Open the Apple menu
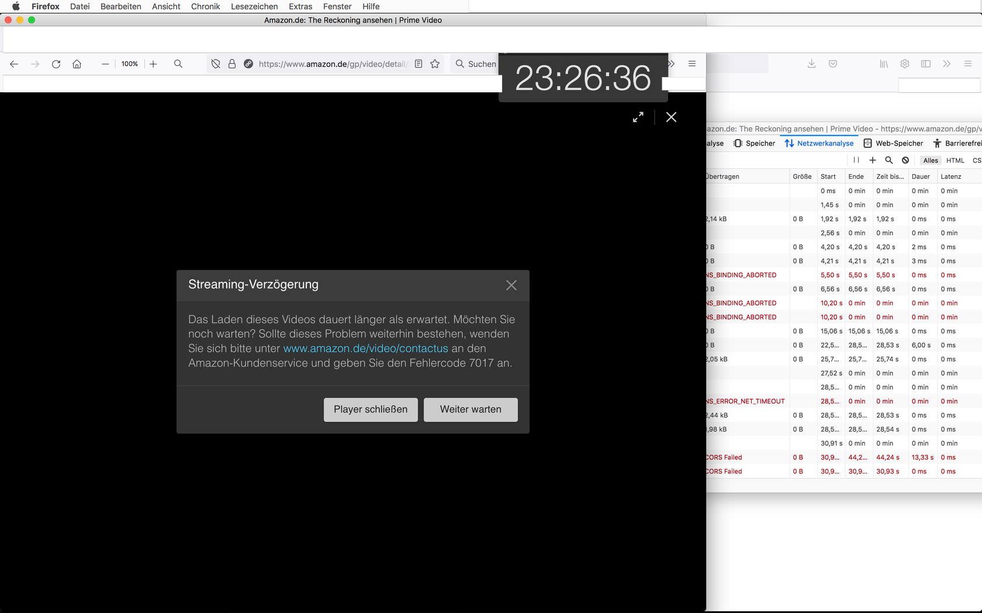The width and height of the screenshot is (982, 613). click(x=16, y=6)
